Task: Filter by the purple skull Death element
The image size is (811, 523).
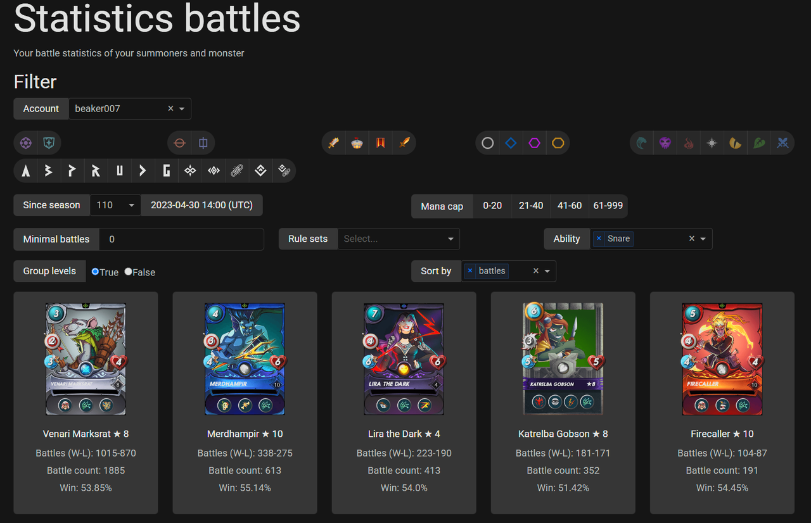Action: click(x=665, y=143)
